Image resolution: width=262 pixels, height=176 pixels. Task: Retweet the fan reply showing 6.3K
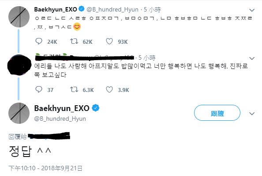click(x=74, y=89)
